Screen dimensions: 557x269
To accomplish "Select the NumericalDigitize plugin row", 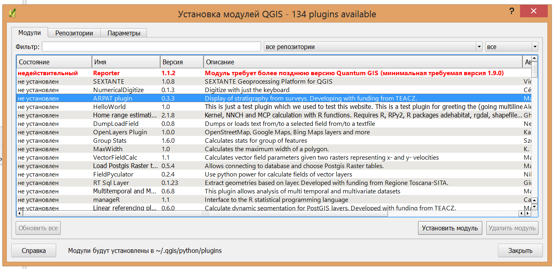I will 273,90.
